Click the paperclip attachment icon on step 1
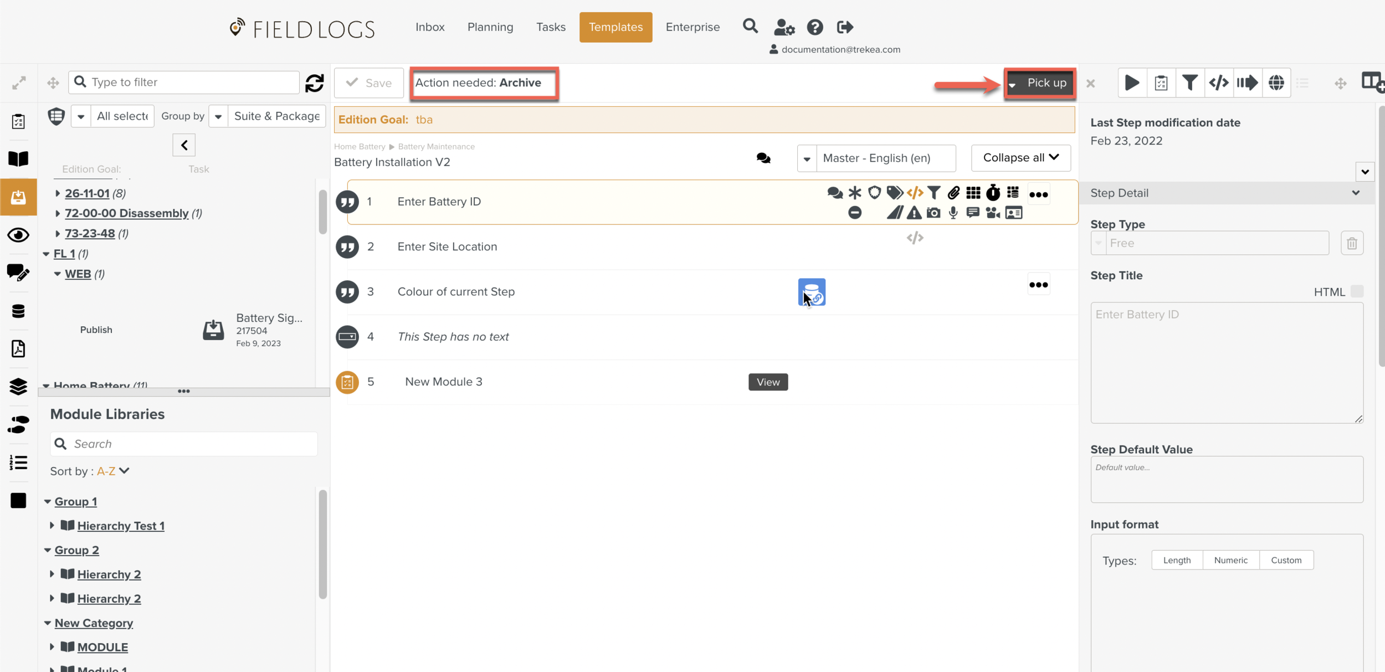 pos(953,193)
